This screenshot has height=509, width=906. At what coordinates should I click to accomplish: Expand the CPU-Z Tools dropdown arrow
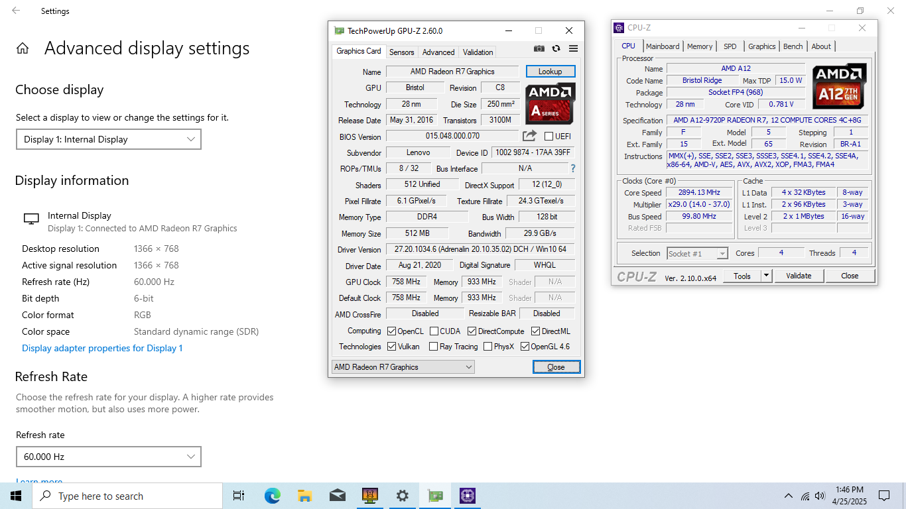766,276
